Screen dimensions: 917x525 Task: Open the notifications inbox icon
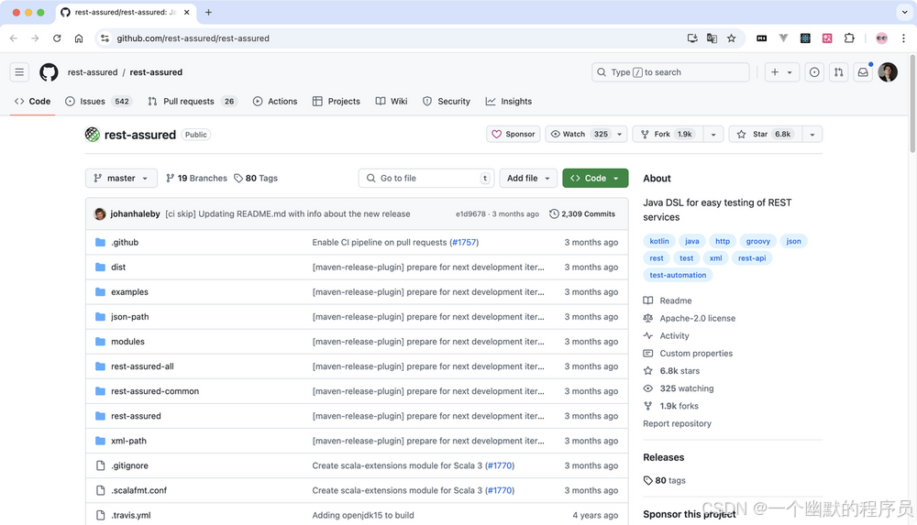[863, 71]
